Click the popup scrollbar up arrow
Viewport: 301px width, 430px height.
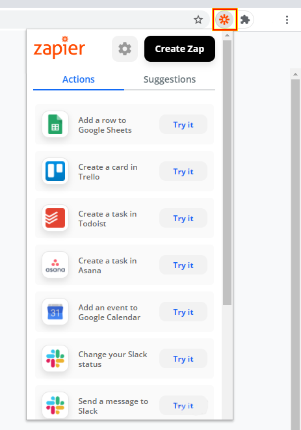(227, 35)
